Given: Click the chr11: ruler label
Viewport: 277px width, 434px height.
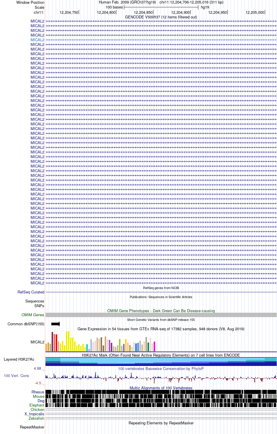Looking at the screenshot, I should [39, 12].
